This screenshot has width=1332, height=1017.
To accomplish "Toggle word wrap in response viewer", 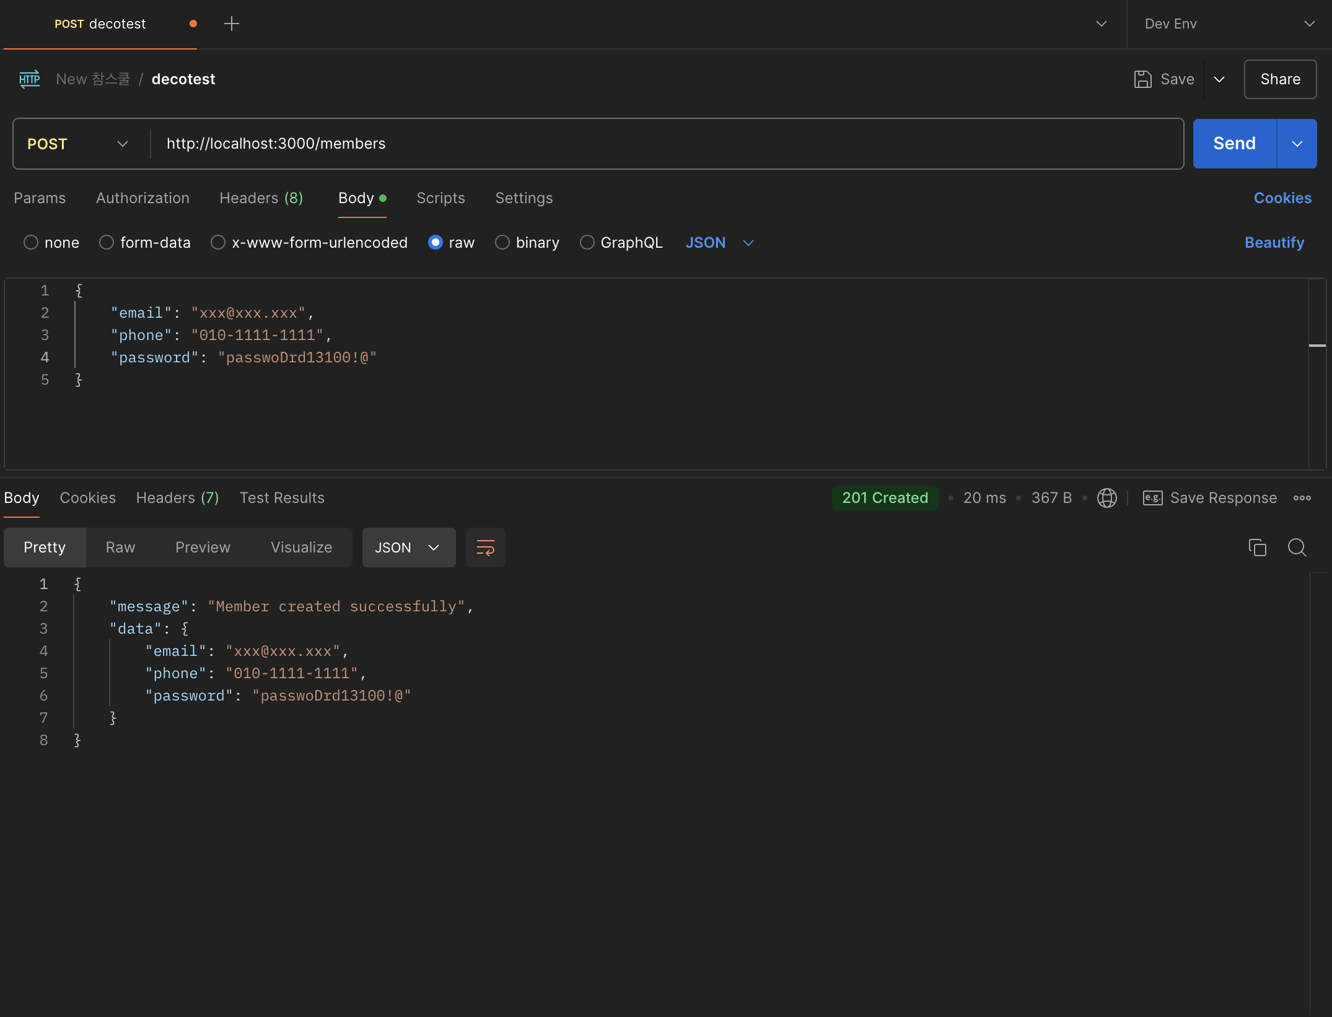I will tap(485, 548).
